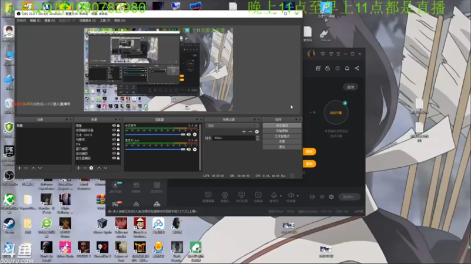
Task: Remove scene using minus icon in OBS scenes panel
Action: click(26, 168)
